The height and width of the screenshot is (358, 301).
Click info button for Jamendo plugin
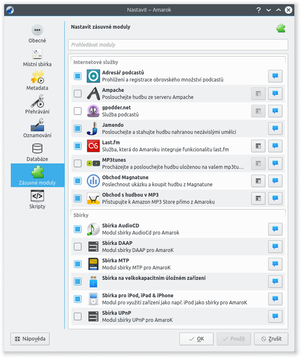pos(275,128)
